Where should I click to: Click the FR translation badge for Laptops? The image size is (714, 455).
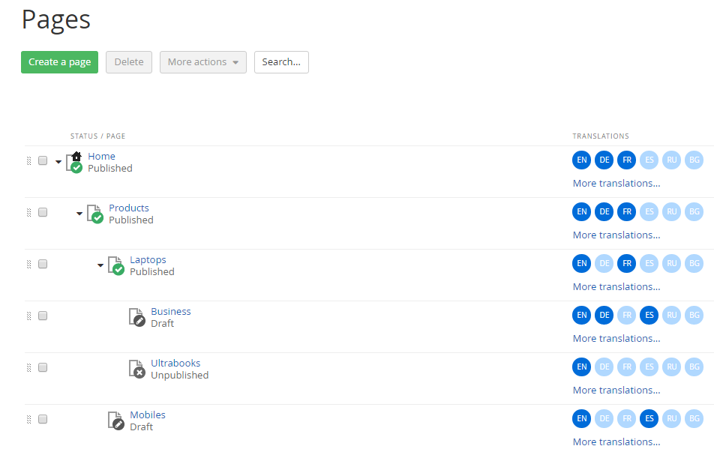pyautogui.click(x=626, y=263)
